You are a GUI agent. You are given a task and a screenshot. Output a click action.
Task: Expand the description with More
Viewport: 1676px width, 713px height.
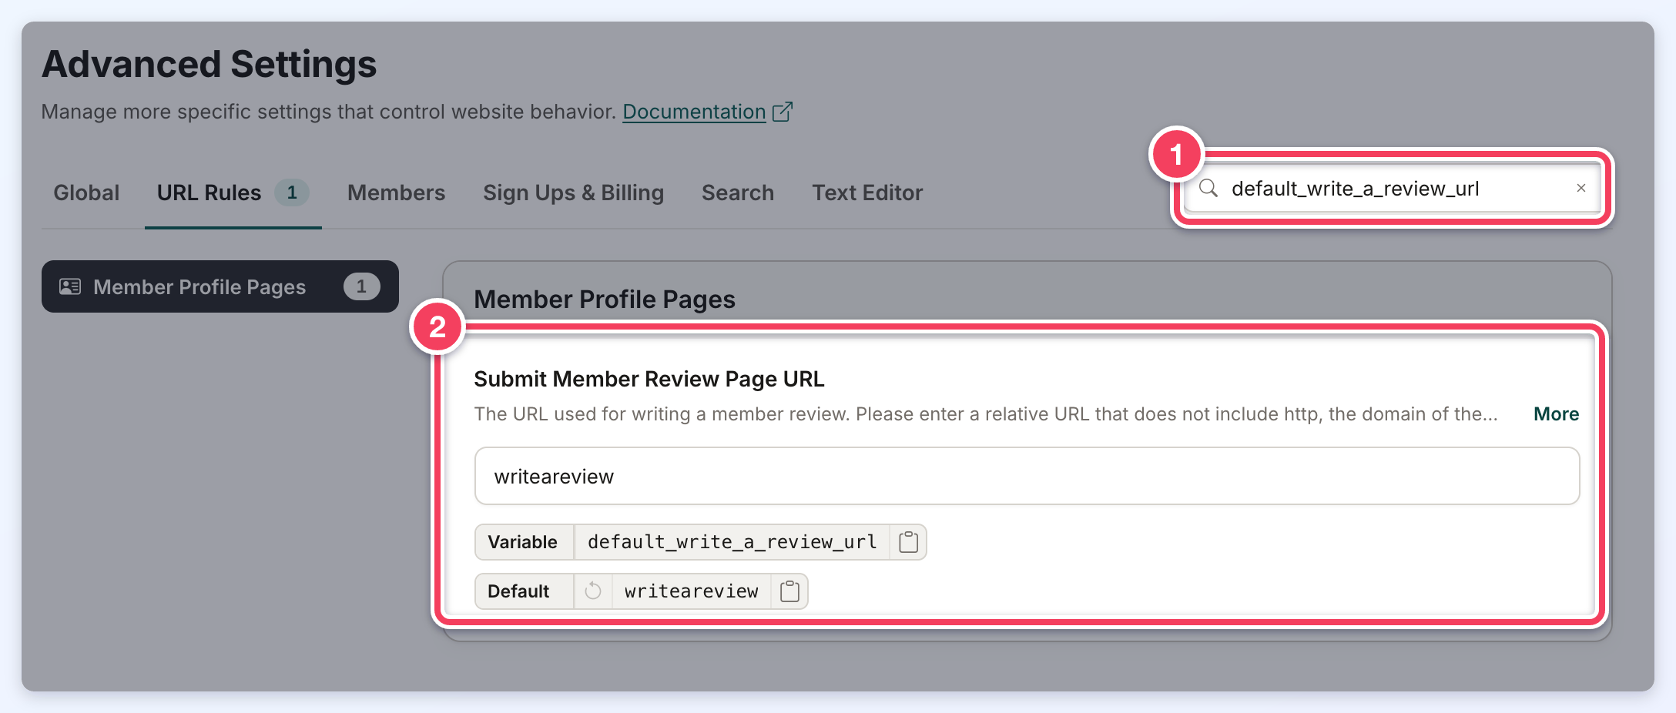click(x=1556, y=414)
